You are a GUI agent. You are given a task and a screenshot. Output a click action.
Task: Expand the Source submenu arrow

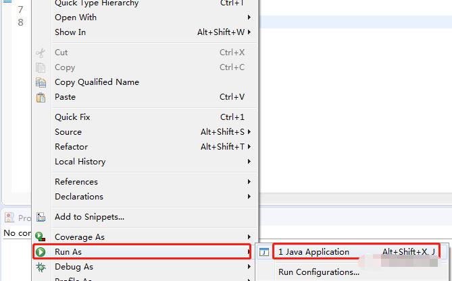point(249,131)
